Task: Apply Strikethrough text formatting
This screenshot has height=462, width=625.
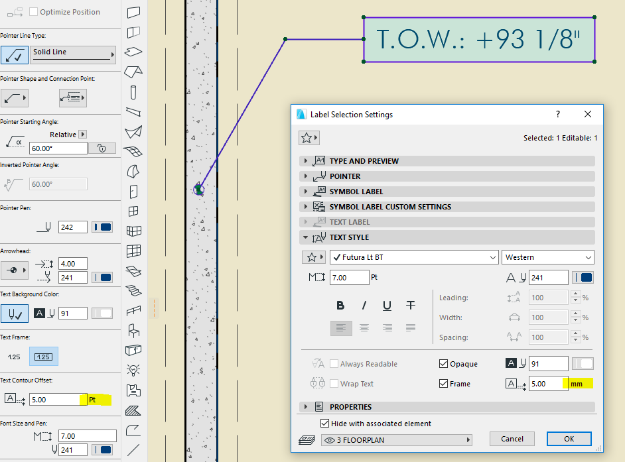Action: [x=411, y=306]
